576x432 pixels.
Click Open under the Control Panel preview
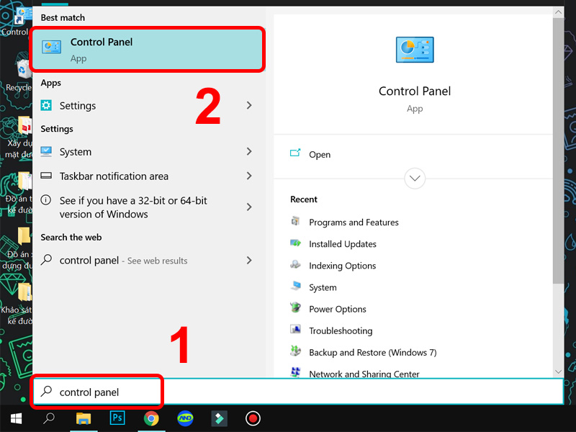[319, 155]
